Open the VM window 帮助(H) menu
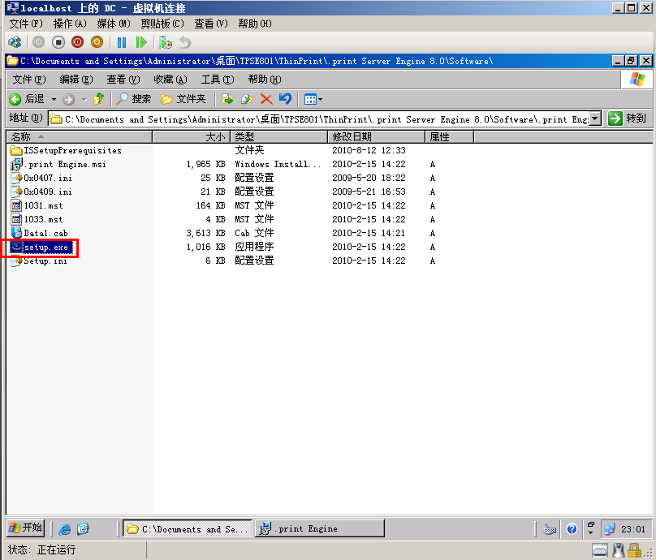656x560 pixels. 255,24
